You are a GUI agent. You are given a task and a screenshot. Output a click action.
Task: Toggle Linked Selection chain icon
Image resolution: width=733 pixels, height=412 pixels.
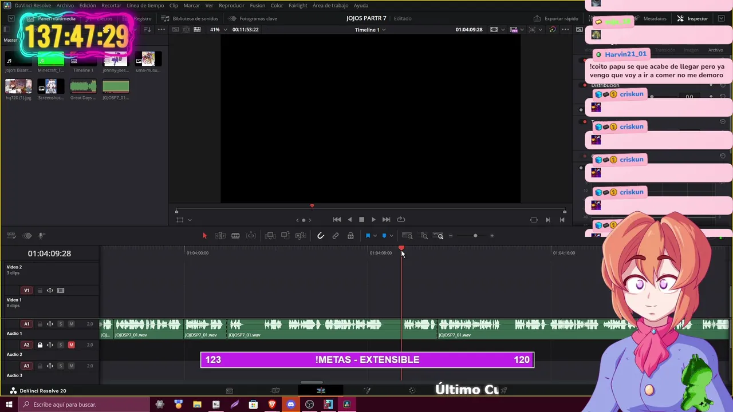(x=336, y=236)
